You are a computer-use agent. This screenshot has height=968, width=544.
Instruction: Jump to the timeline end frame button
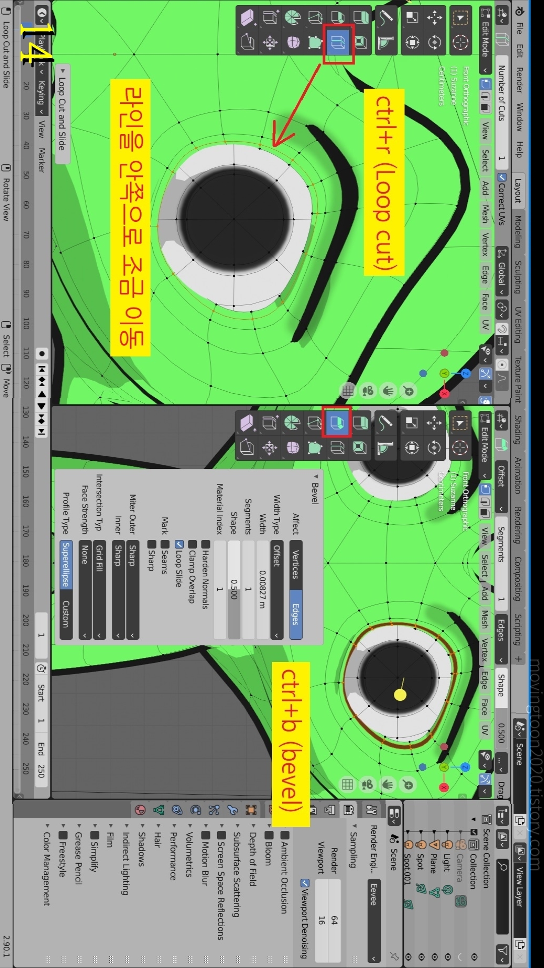point(42,432)
